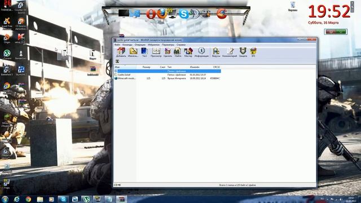This screenshot has width=361, height=203.
Task: Click the Windows Start button
Action: [x=5, y=199]
